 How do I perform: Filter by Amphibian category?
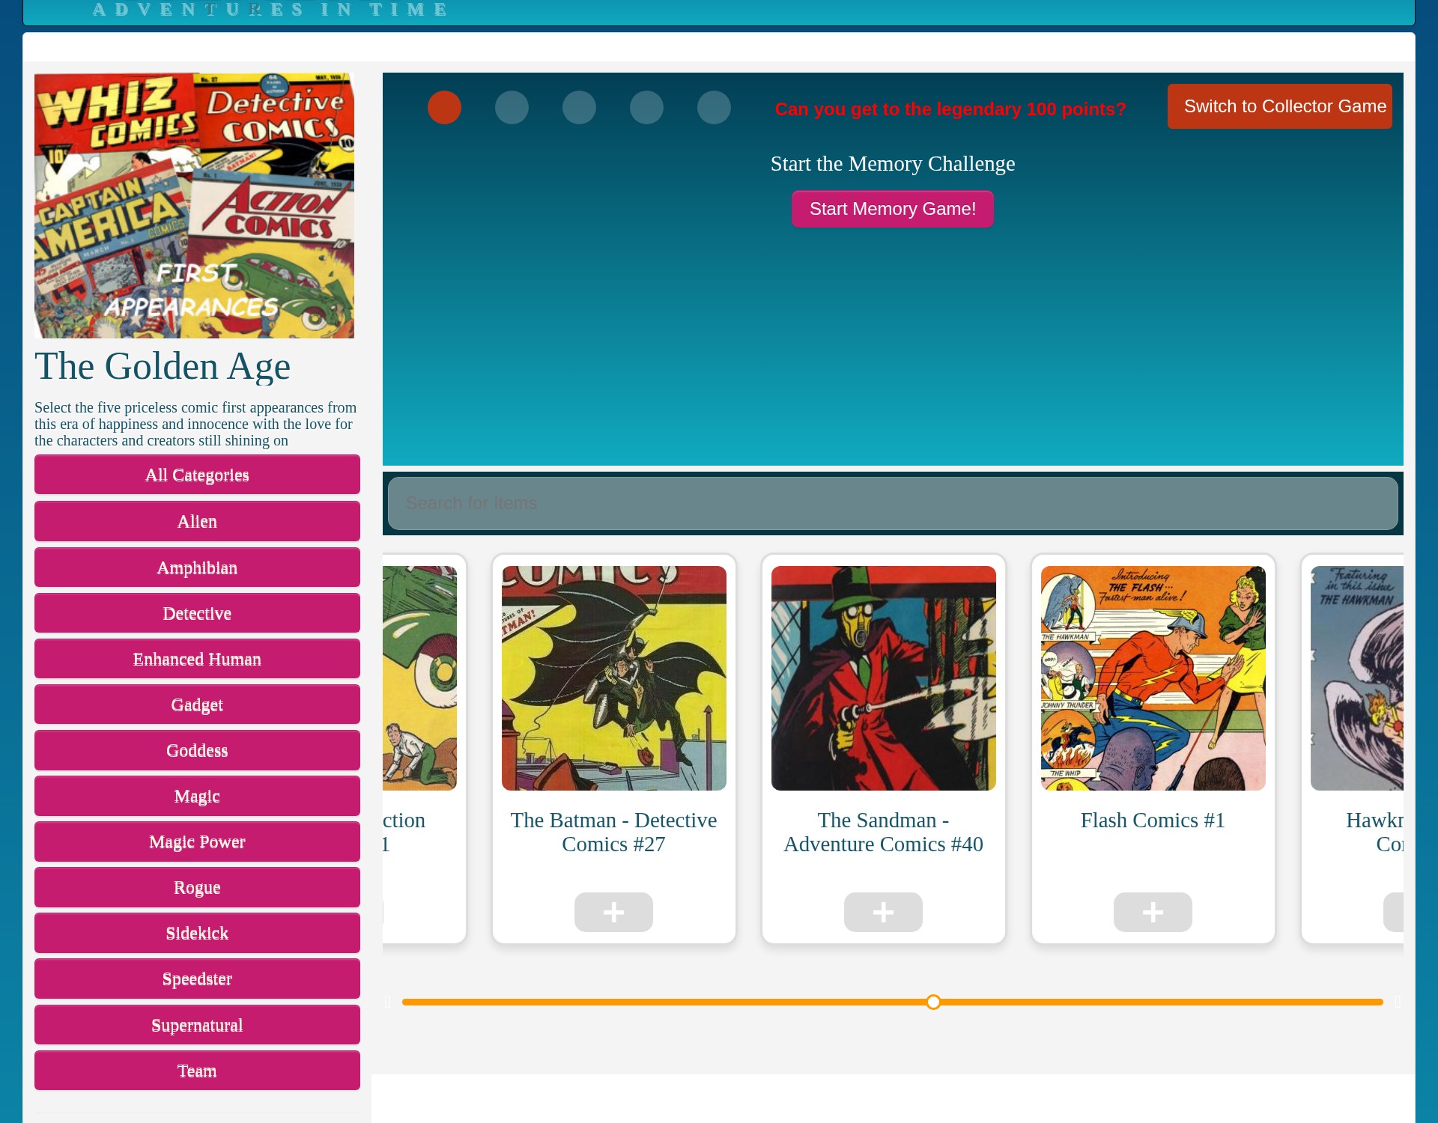pos(197,567)
